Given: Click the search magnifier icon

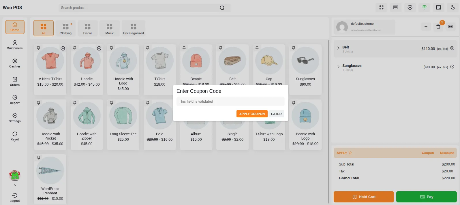Looking at the screenshot, I should (x=222, y=8).
